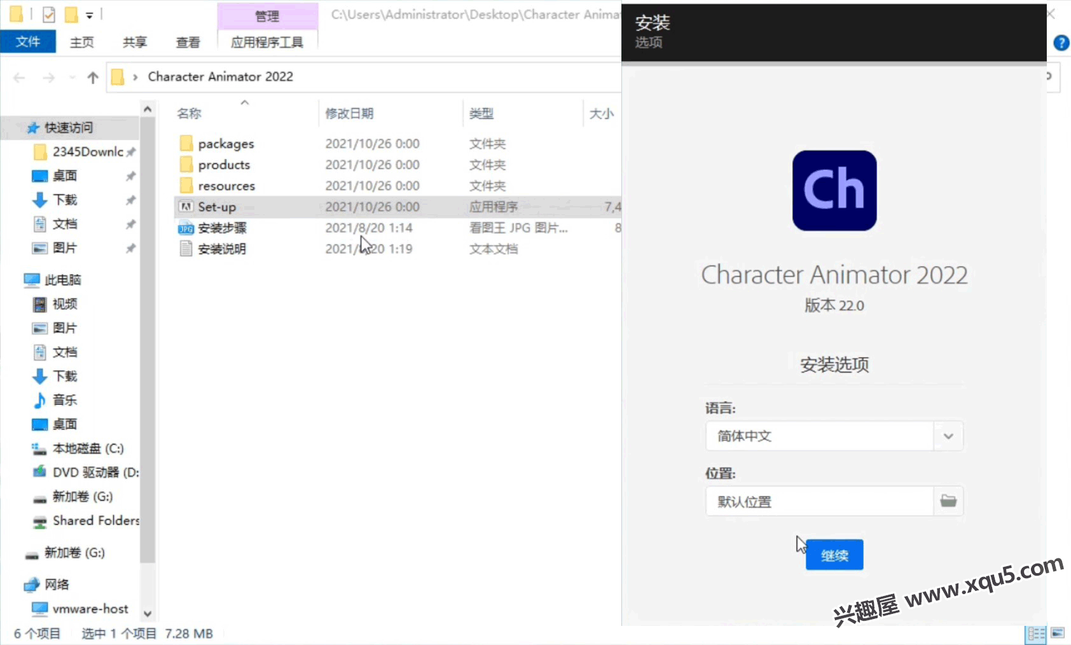Sort by the 大小 column header

[601, 113]
